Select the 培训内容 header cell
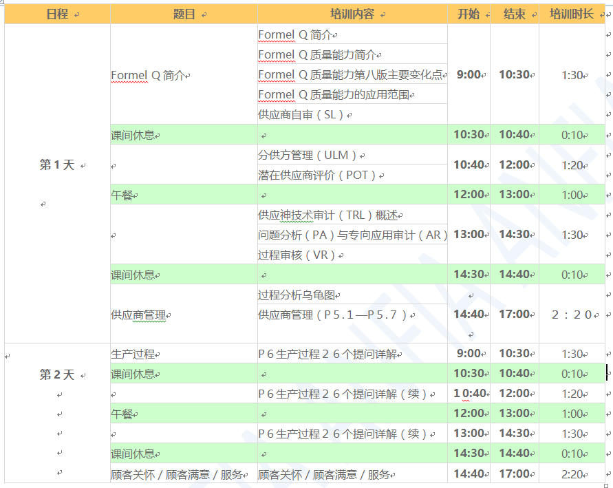Screen dimensions: 613x488 click(352, 14)
